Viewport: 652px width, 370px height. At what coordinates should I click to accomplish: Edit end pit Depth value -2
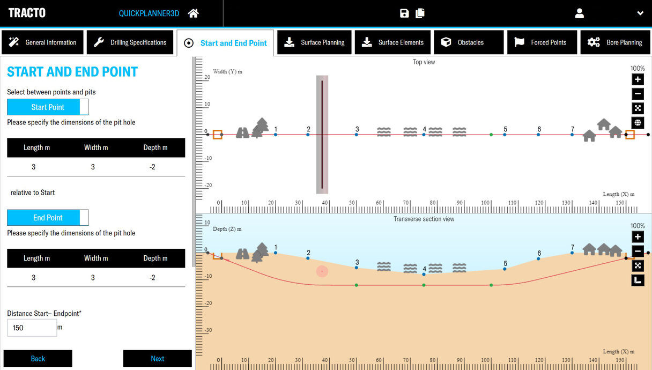(x=152, y=277)
